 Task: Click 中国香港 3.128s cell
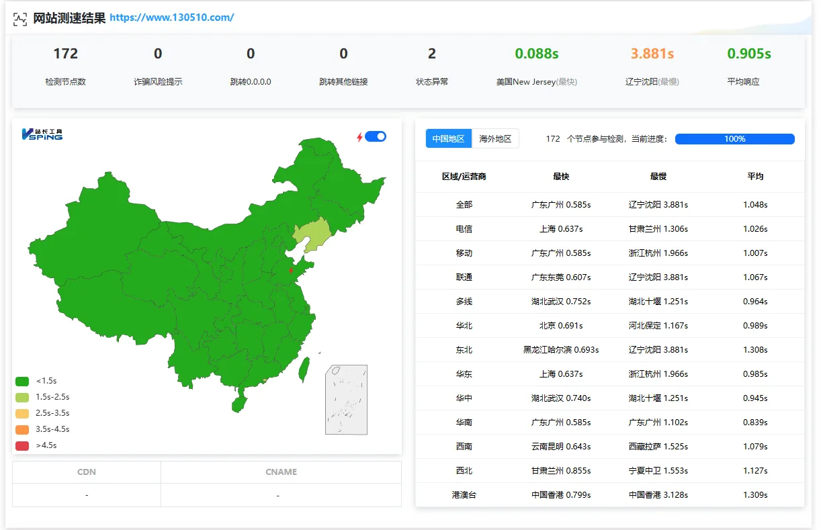[x=658, y=495]
